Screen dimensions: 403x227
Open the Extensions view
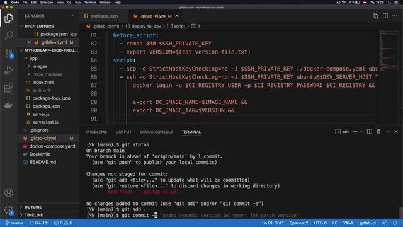click(8, 88)
